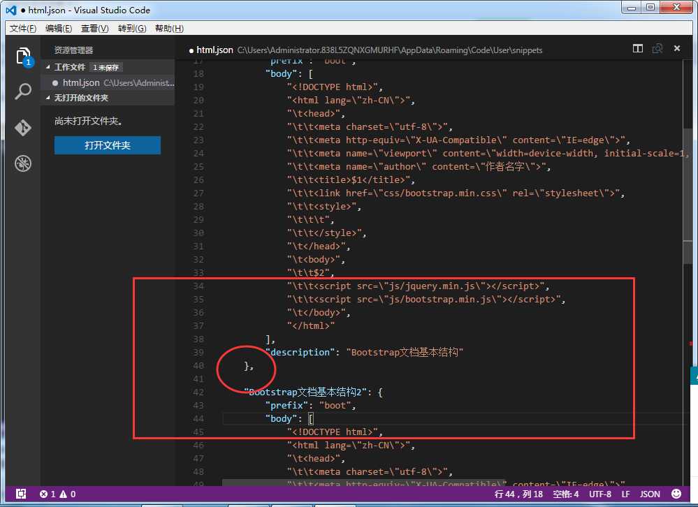The height and width of the screenshot is (507, 698).
Task: Click JSON language mode indicator
Action: tap(650, 494)
